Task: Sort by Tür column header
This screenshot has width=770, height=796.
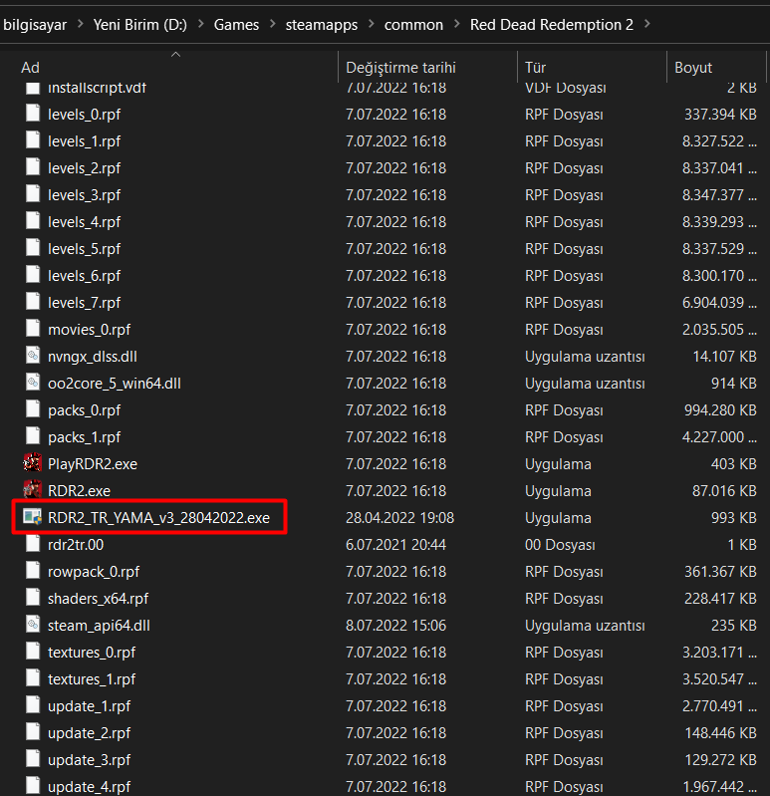Action: tap(535, 67)
